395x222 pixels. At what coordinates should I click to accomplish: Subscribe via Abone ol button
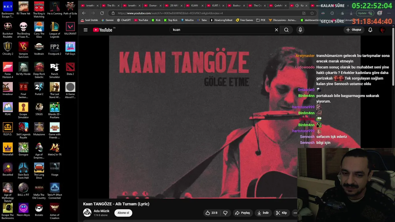pyautogui.click(x=123, y=213)
